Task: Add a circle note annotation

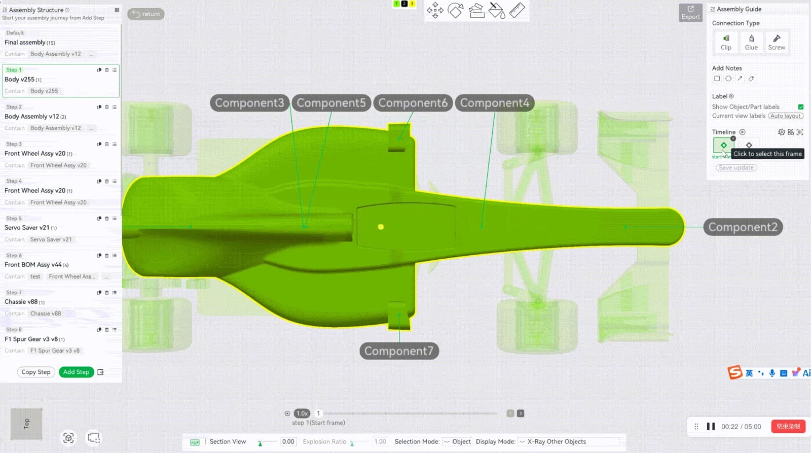Action: (728, 79)
